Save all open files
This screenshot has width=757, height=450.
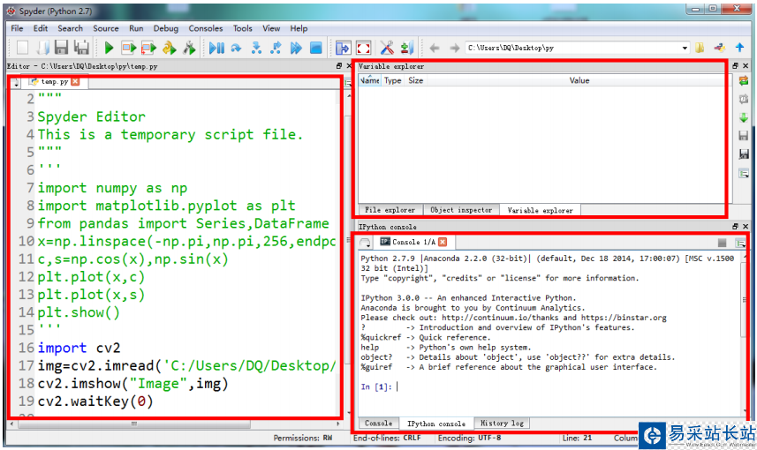click(81, 48)
